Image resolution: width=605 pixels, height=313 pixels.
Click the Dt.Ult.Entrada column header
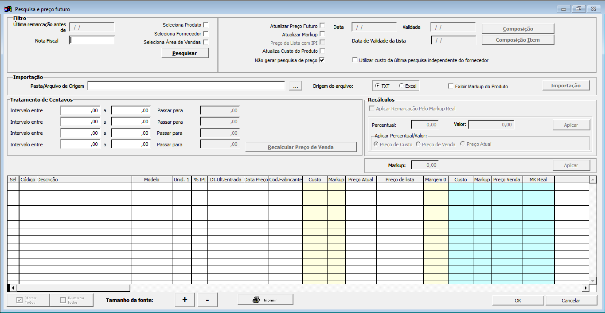click(x=226, y=180)
